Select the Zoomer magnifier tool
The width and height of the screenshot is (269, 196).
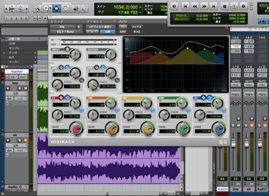point(37,8)
